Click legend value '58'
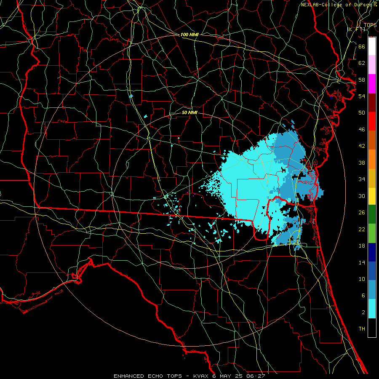 tap(362, 80)
